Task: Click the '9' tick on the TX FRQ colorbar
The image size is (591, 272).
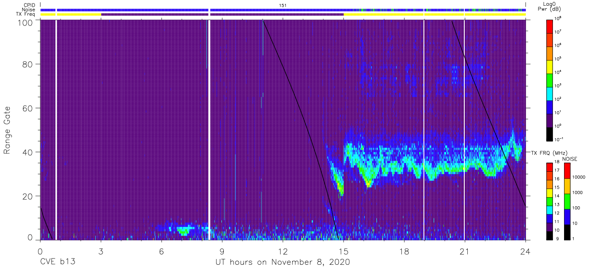Action: 557,239
